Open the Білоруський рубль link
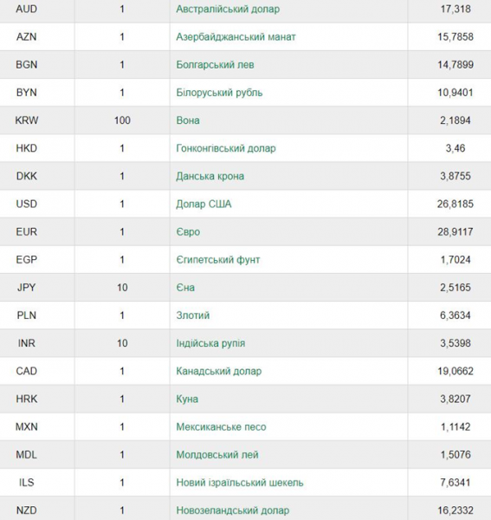Viewport: 491px width, 520px height. (219, 93)
